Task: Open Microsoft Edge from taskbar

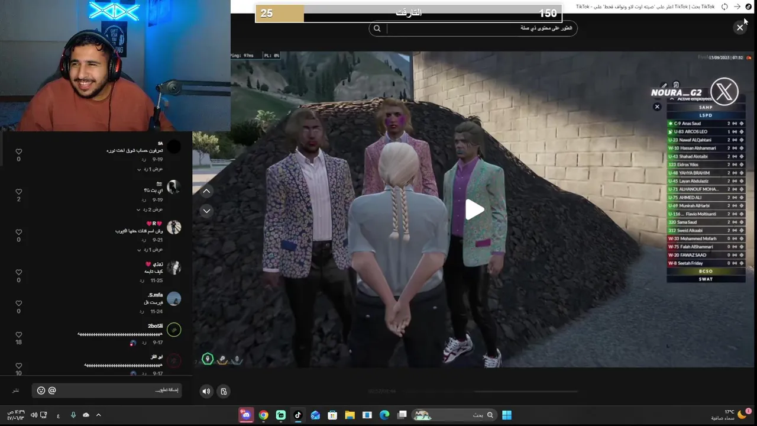Action: pyautogui.click(x=384, y=415)
